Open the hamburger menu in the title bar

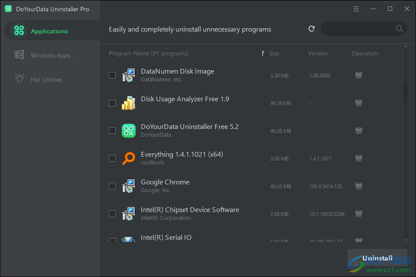pos(356,8)
